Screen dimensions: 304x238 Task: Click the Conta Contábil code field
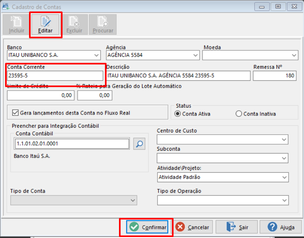pos(72,144)
